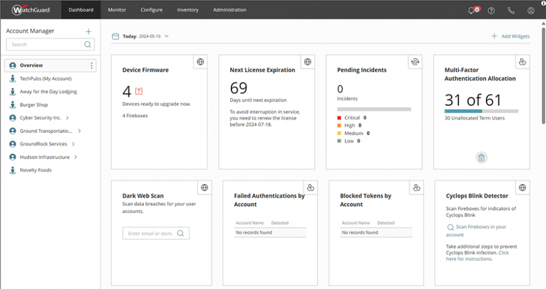Click the Multi-Factor Authentication allocation progress bar
Screen dimensions: 546x289
pyautogui.click(x=481, y=111)
